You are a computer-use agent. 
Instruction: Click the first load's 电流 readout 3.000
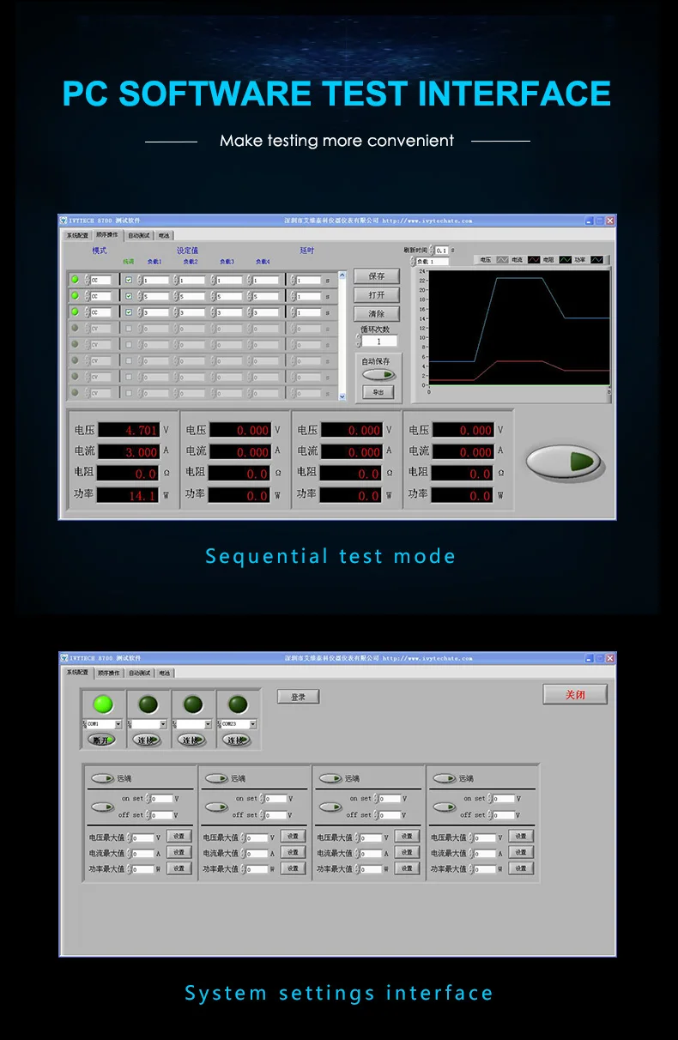pyautogui.click(x=129, y=451)
